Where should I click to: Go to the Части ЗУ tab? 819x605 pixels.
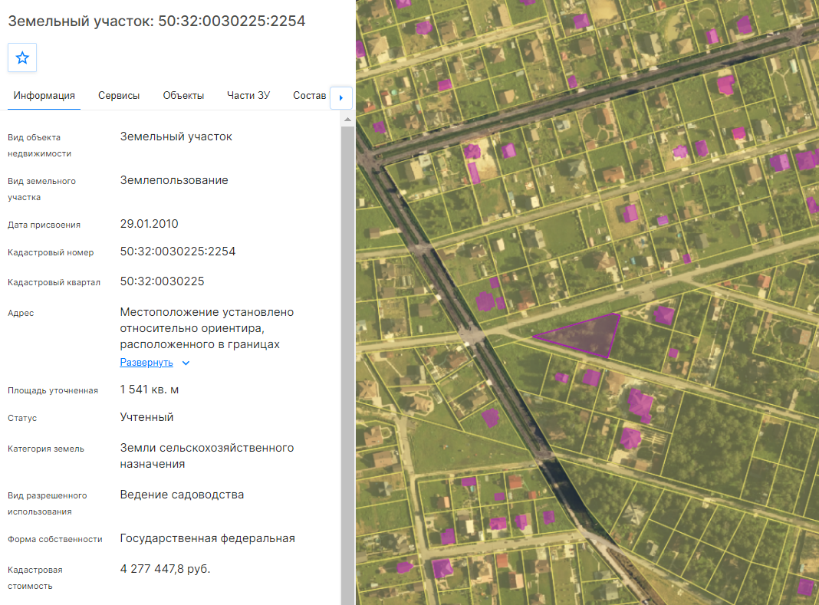click(248, 96)
